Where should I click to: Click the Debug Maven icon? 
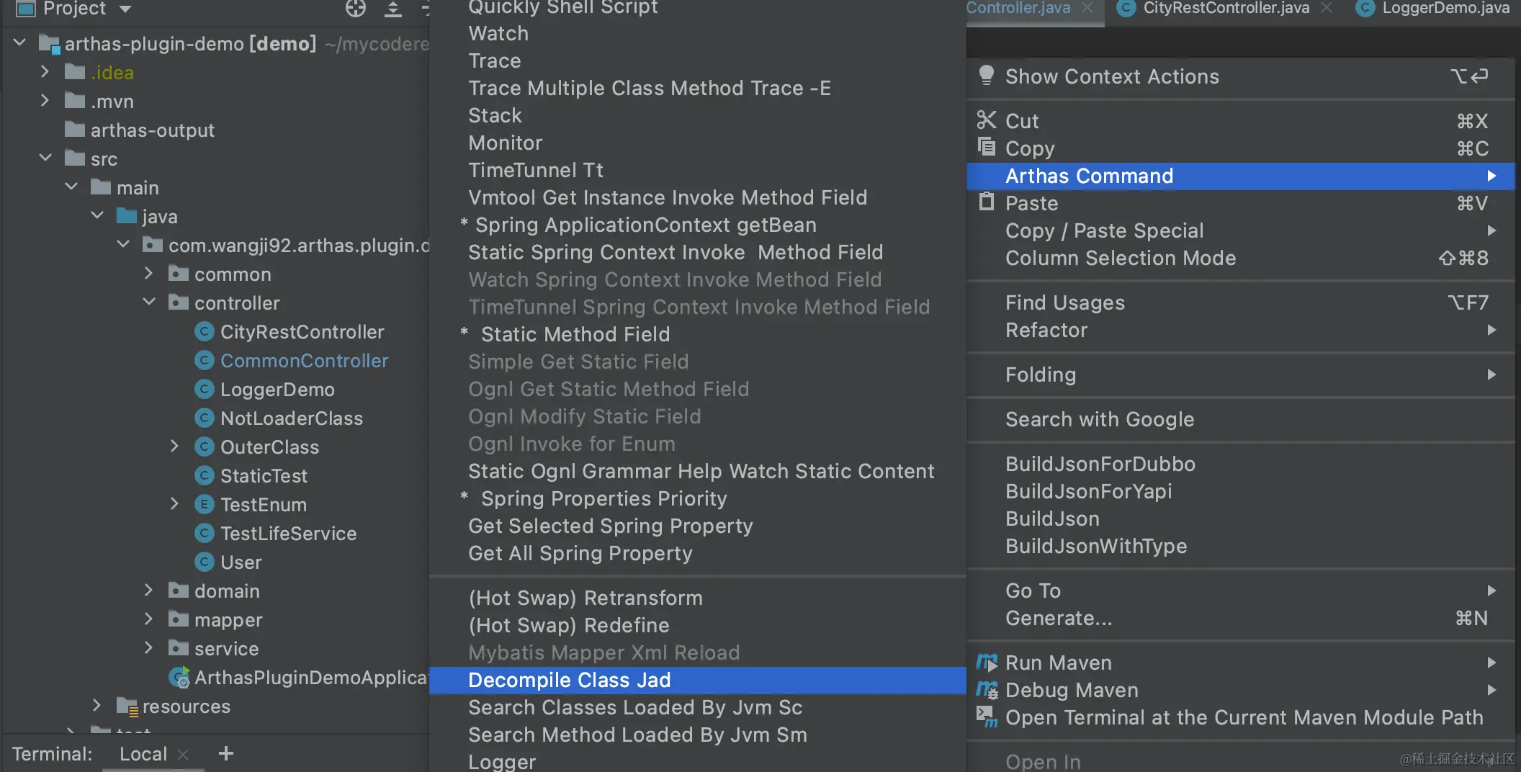coord(987,690)
